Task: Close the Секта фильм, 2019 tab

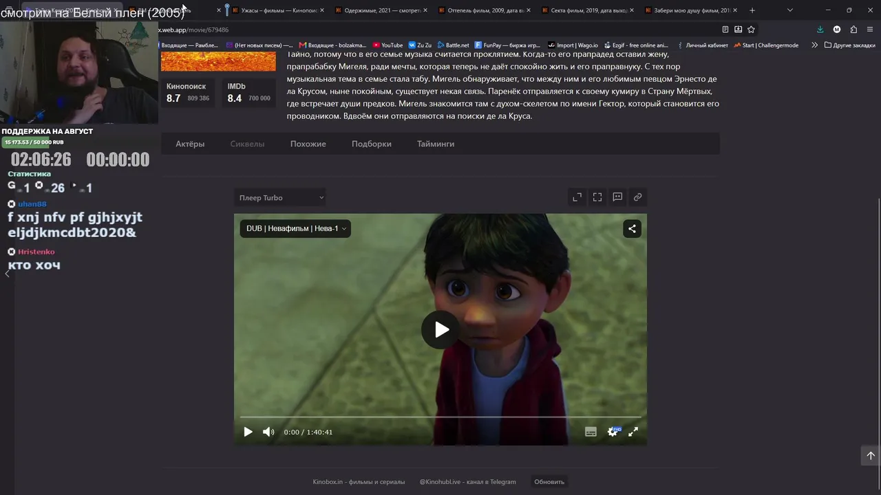Action: [631, 10]
